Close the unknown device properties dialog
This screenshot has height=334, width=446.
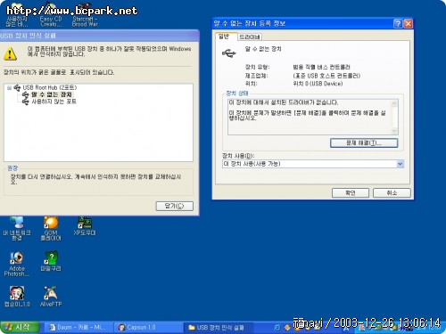pos(408,23)
